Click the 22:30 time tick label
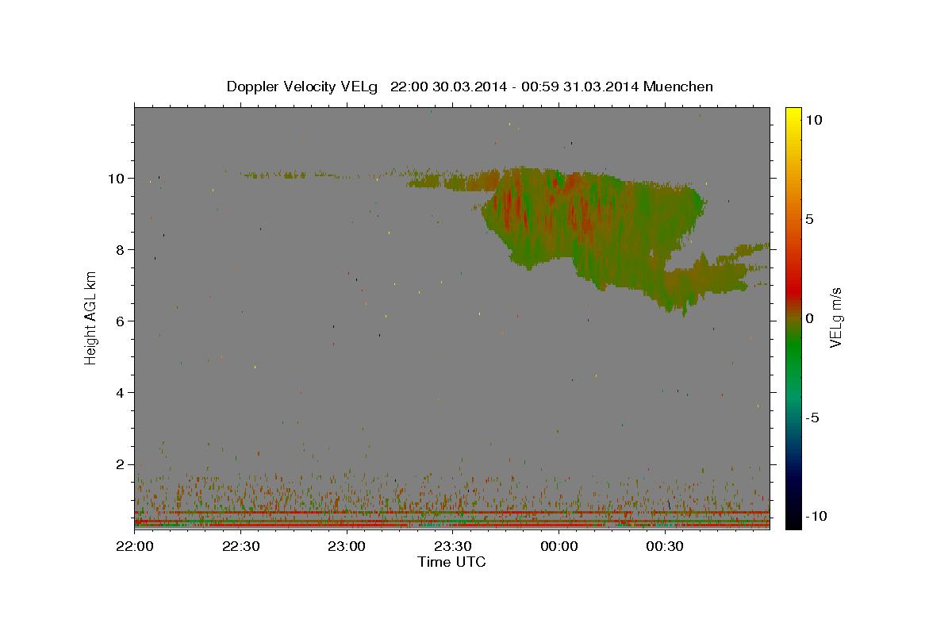Screen dimensions: 952x635 (x=240, y=547)
